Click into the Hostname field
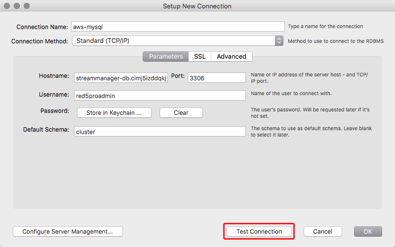This screenshot has height=247, width=395. [121, 78]
